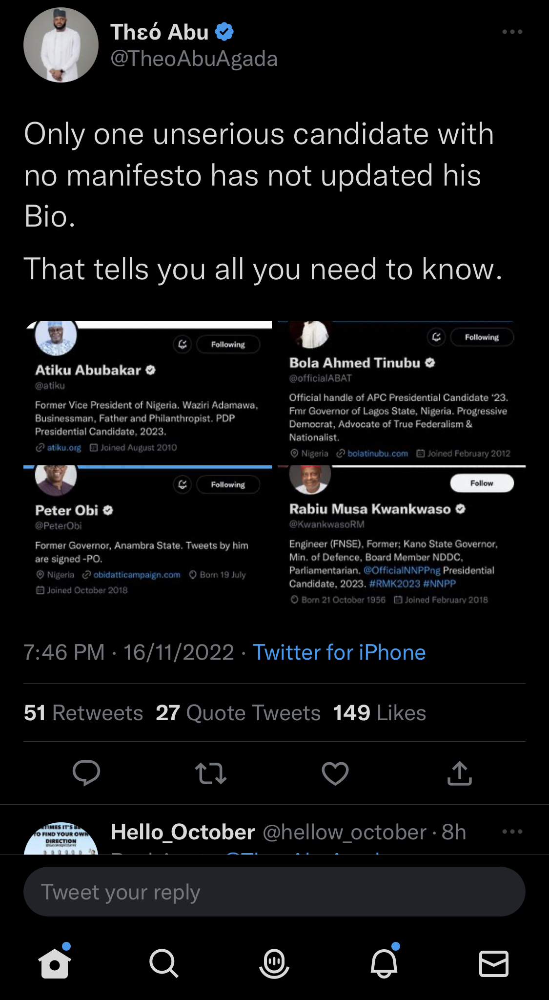View the 27 Quote Tweets
This screenshot has width=549, height=1000.
click(238, 713)
